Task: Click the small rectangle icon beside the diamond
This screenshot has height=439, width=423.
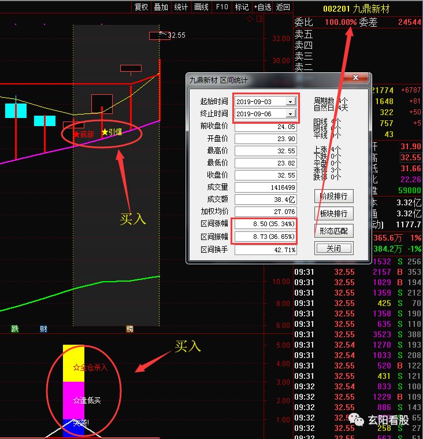Action: pos(259,19)
